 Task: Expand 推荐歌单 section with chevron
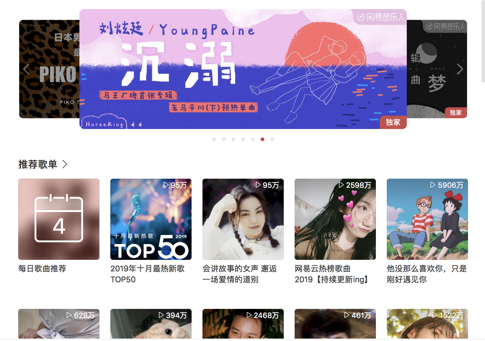pos(65,164)
